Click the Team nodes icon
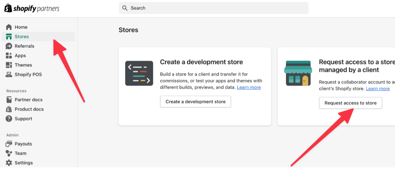Viewport: 395px width, 170px height. 9,153
